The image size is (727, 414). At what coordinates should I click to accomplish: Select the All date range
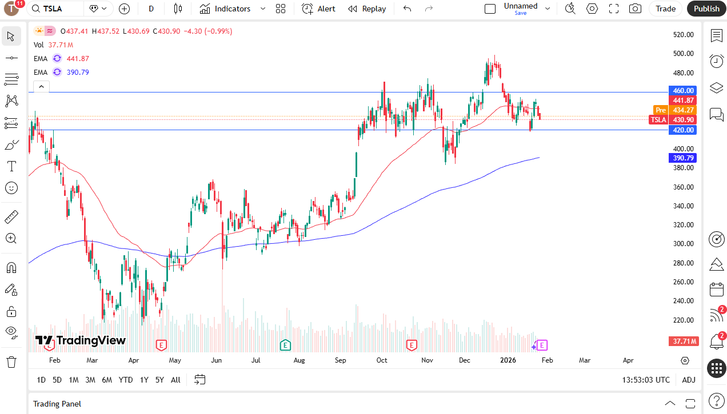point(175,380)
